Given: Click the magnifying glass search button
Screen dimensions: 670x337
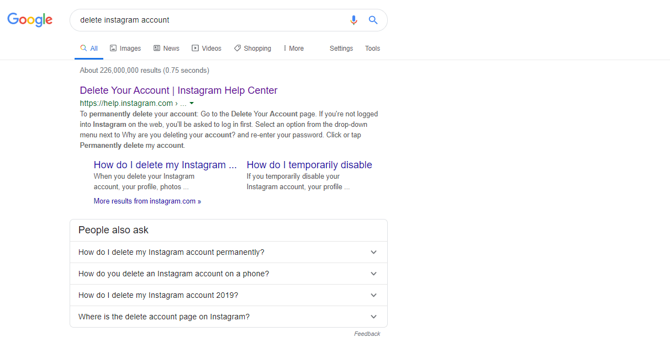Looking at the screenshot, I should point(373,20).
